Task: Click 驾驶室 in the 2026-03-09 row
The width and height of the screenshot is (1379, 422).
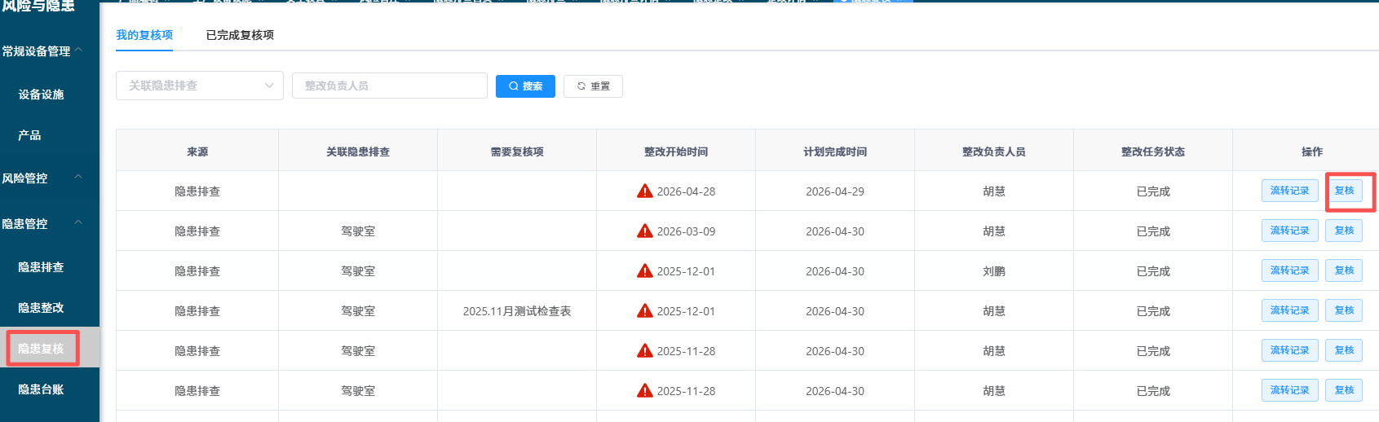Action: point(358,231)
